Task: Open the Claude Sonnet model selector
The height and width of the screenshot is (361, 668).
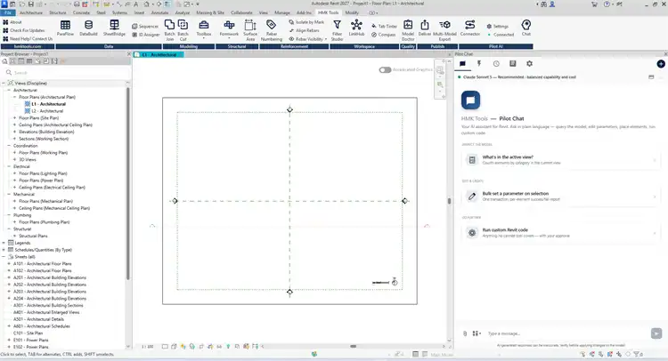Action: (519, 77)
